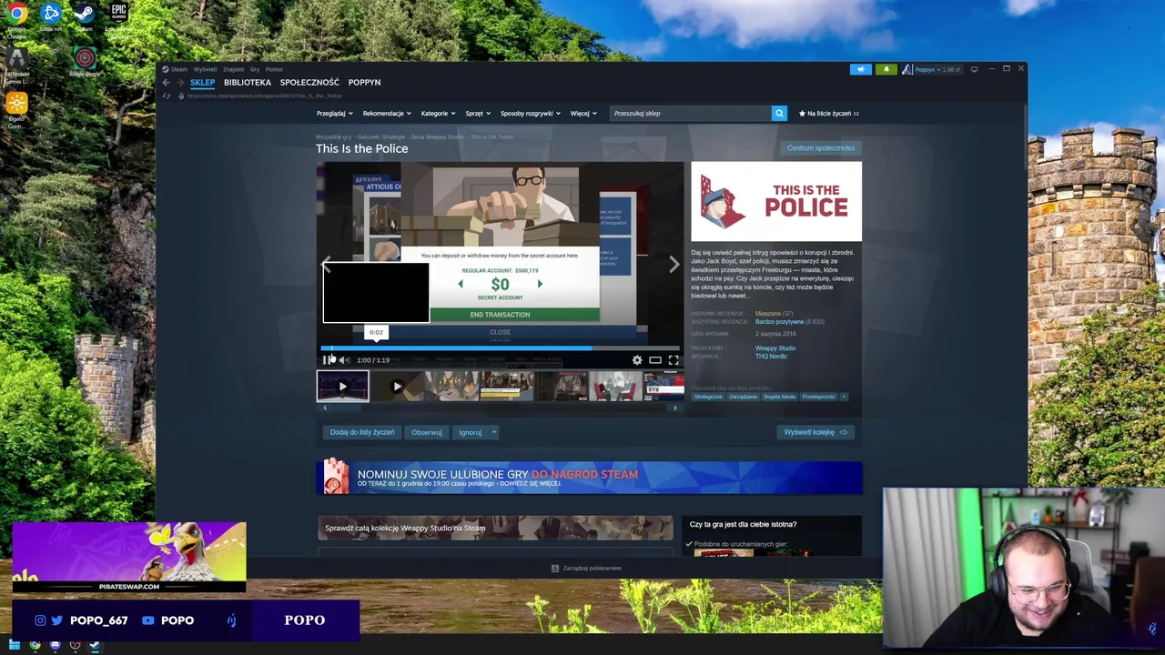Switch to the POPPYN profile tab
1165x655 pixels.
[x=364, y=82]
